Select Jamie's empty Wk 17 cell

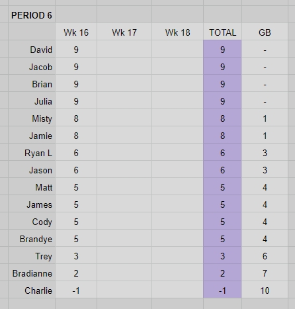[x=124, y=135]
